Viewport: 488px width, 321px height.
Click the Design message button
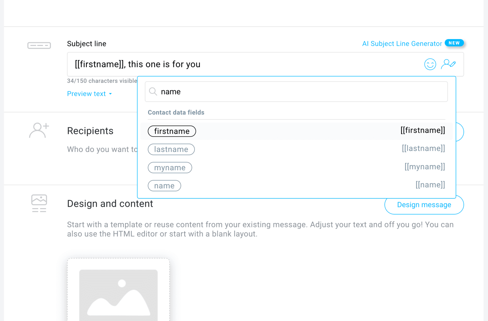click(x=424, y=205)
